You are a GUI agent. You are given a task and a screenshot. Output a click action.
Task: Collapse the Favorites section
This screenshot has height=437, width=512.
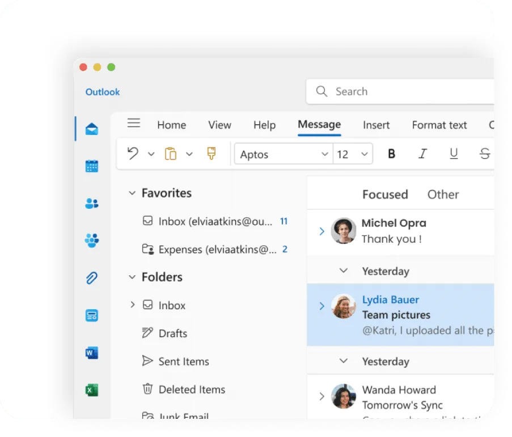pyautogui.click(x=132, y=193)
